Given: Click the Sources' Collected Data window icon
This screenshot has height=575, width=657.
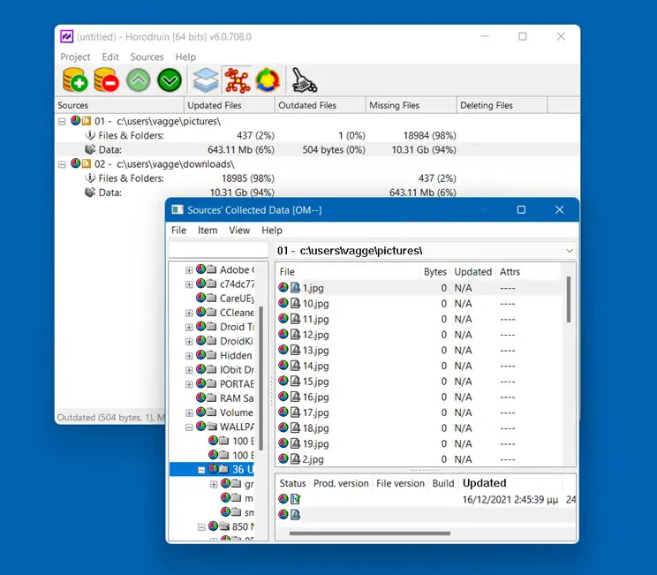Looking at the screenshot, I should tap(177, 209).
